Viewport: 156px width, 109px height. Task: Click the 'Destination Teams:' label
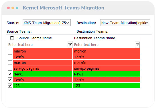tap(92, 32)
